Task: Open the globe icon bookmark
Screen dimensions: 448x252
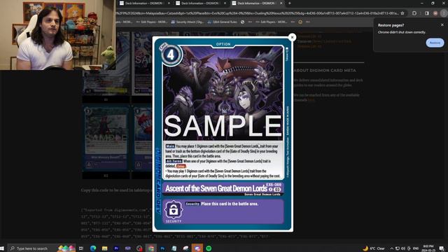Action: coord(243,22)
